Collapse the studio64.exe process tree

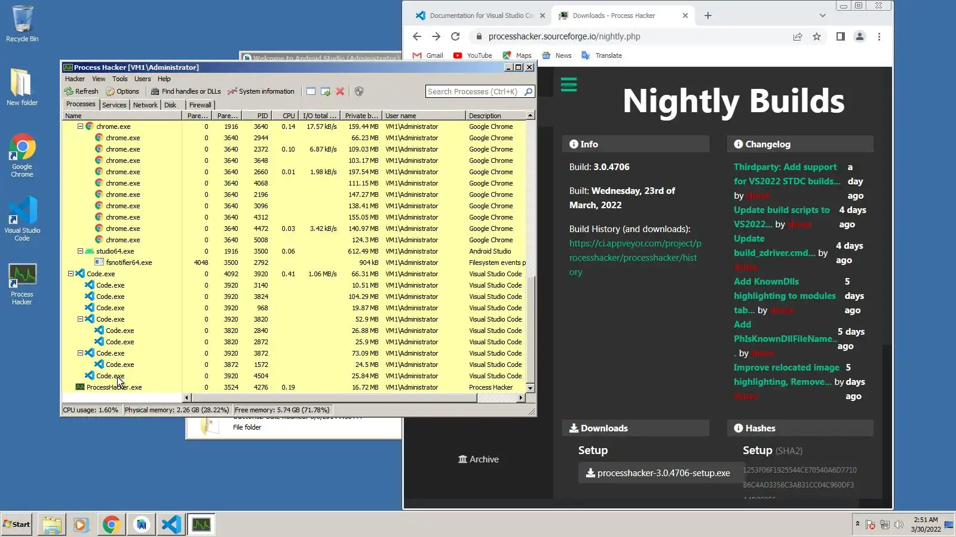80,251
